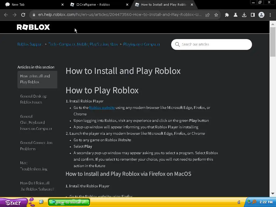This screenshot has height=207, width=276.
Task: Open Mac: Troubleshooting article
Action: (x=34, y=166)
